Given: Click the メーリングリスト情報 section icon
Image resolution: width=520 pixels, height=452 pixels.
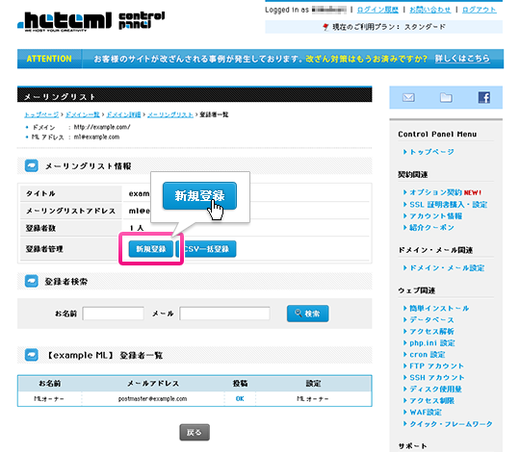Looking at the screenshot, I should pyautogui.click(x=32, y=165).
